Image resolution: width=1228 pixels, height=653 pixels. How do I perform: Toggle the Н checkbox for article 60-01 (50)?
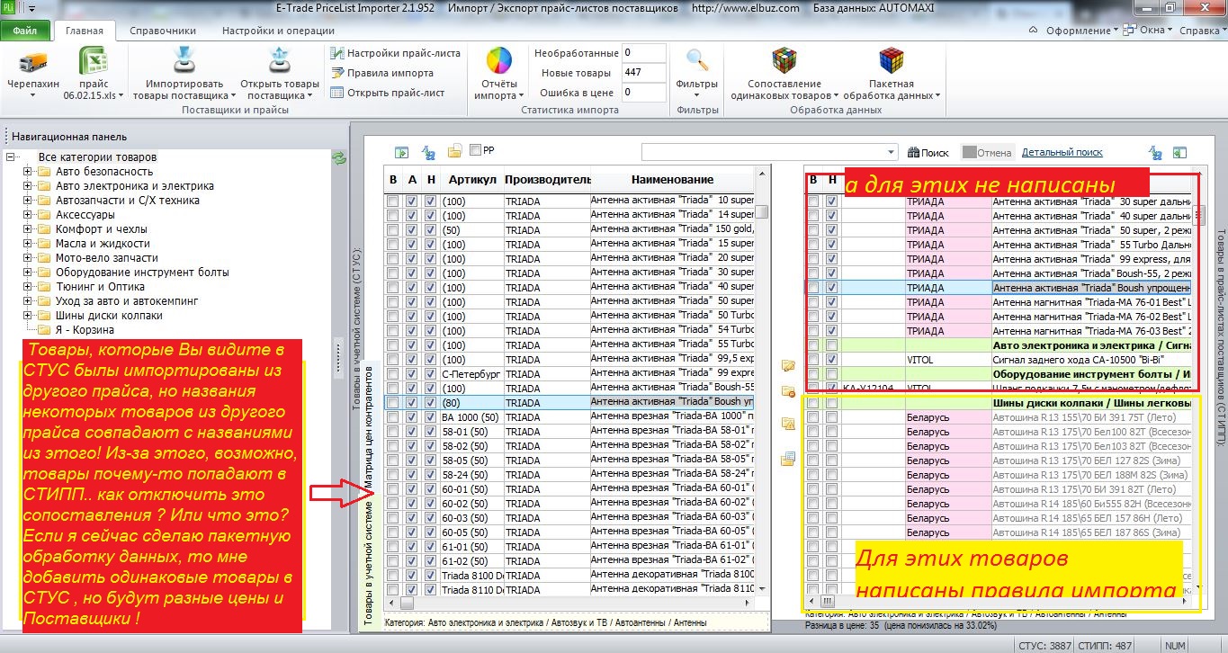click(430, 489)
